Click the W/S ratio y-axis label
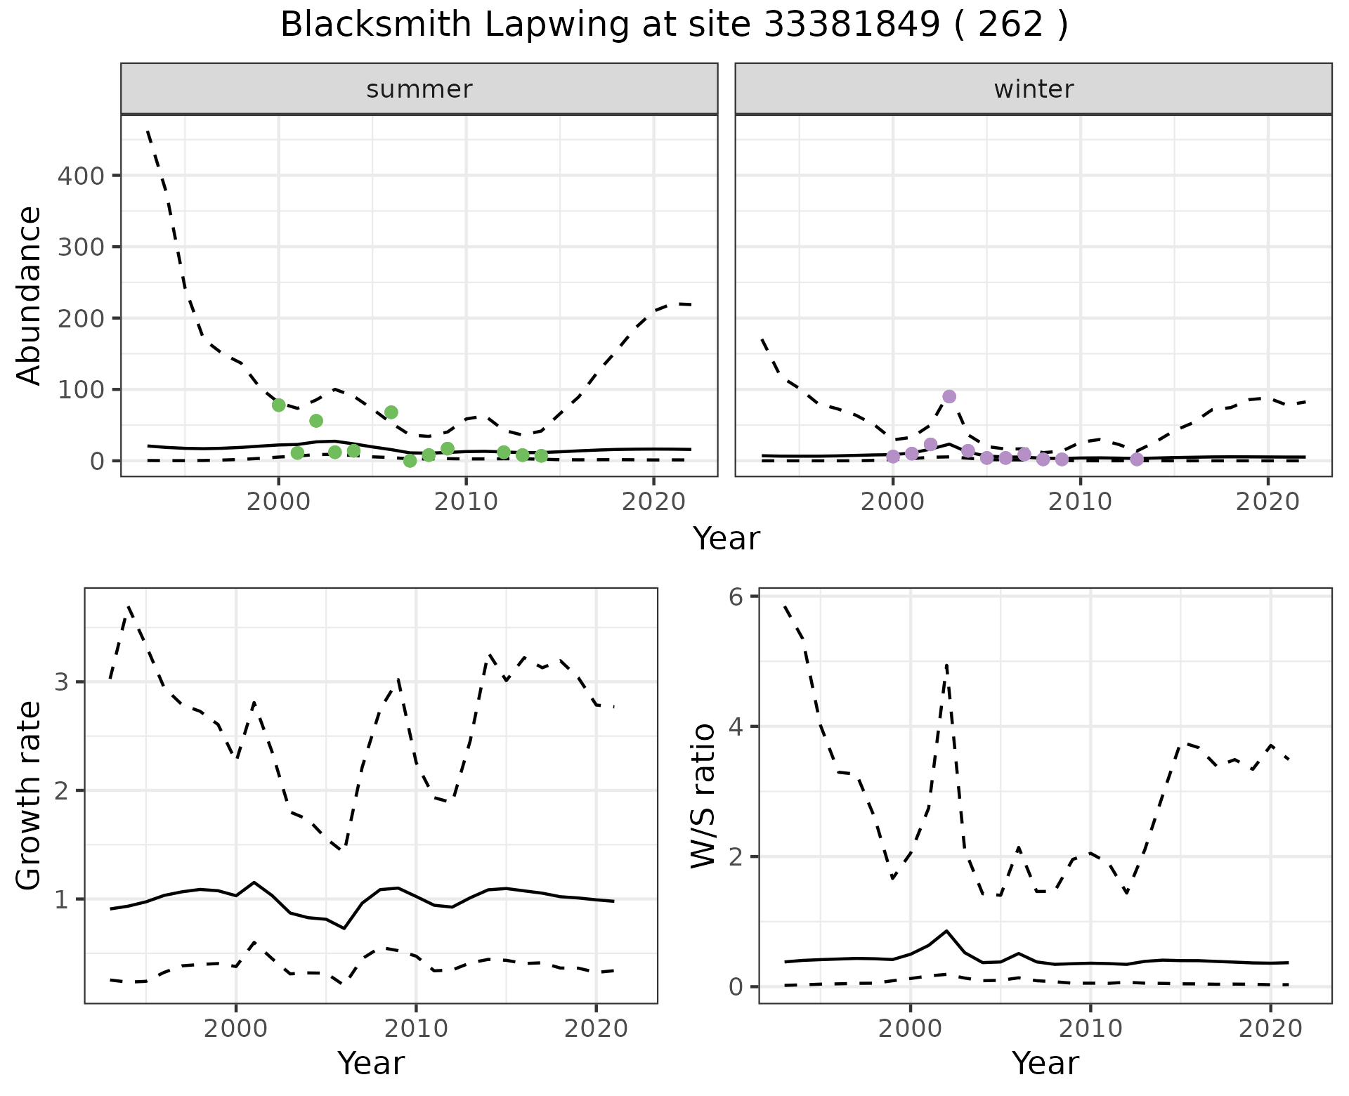1349x1096 pixels. (x=703, y=795)
